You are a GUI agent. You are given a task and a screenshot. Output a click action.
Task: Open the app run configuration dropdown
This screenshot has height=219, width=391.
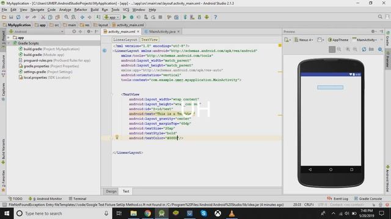click(112, 17)
